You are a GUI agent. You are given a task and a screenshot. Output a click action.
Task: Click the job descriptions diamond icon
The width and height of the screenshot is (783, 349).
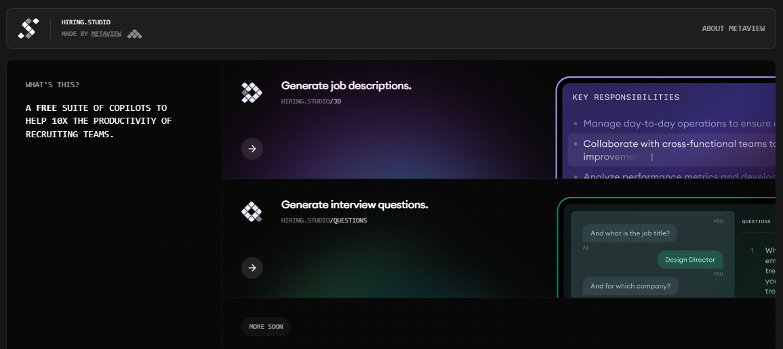[252, 93]
